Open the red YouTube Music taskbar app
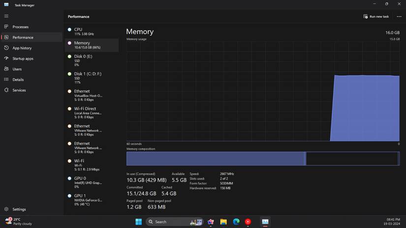Screen dimensions: 406x228 [248, 222]
